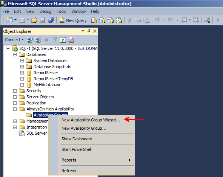223x177 pixels.
Task: Collapse the Databases folder
Action: point(15,54)
